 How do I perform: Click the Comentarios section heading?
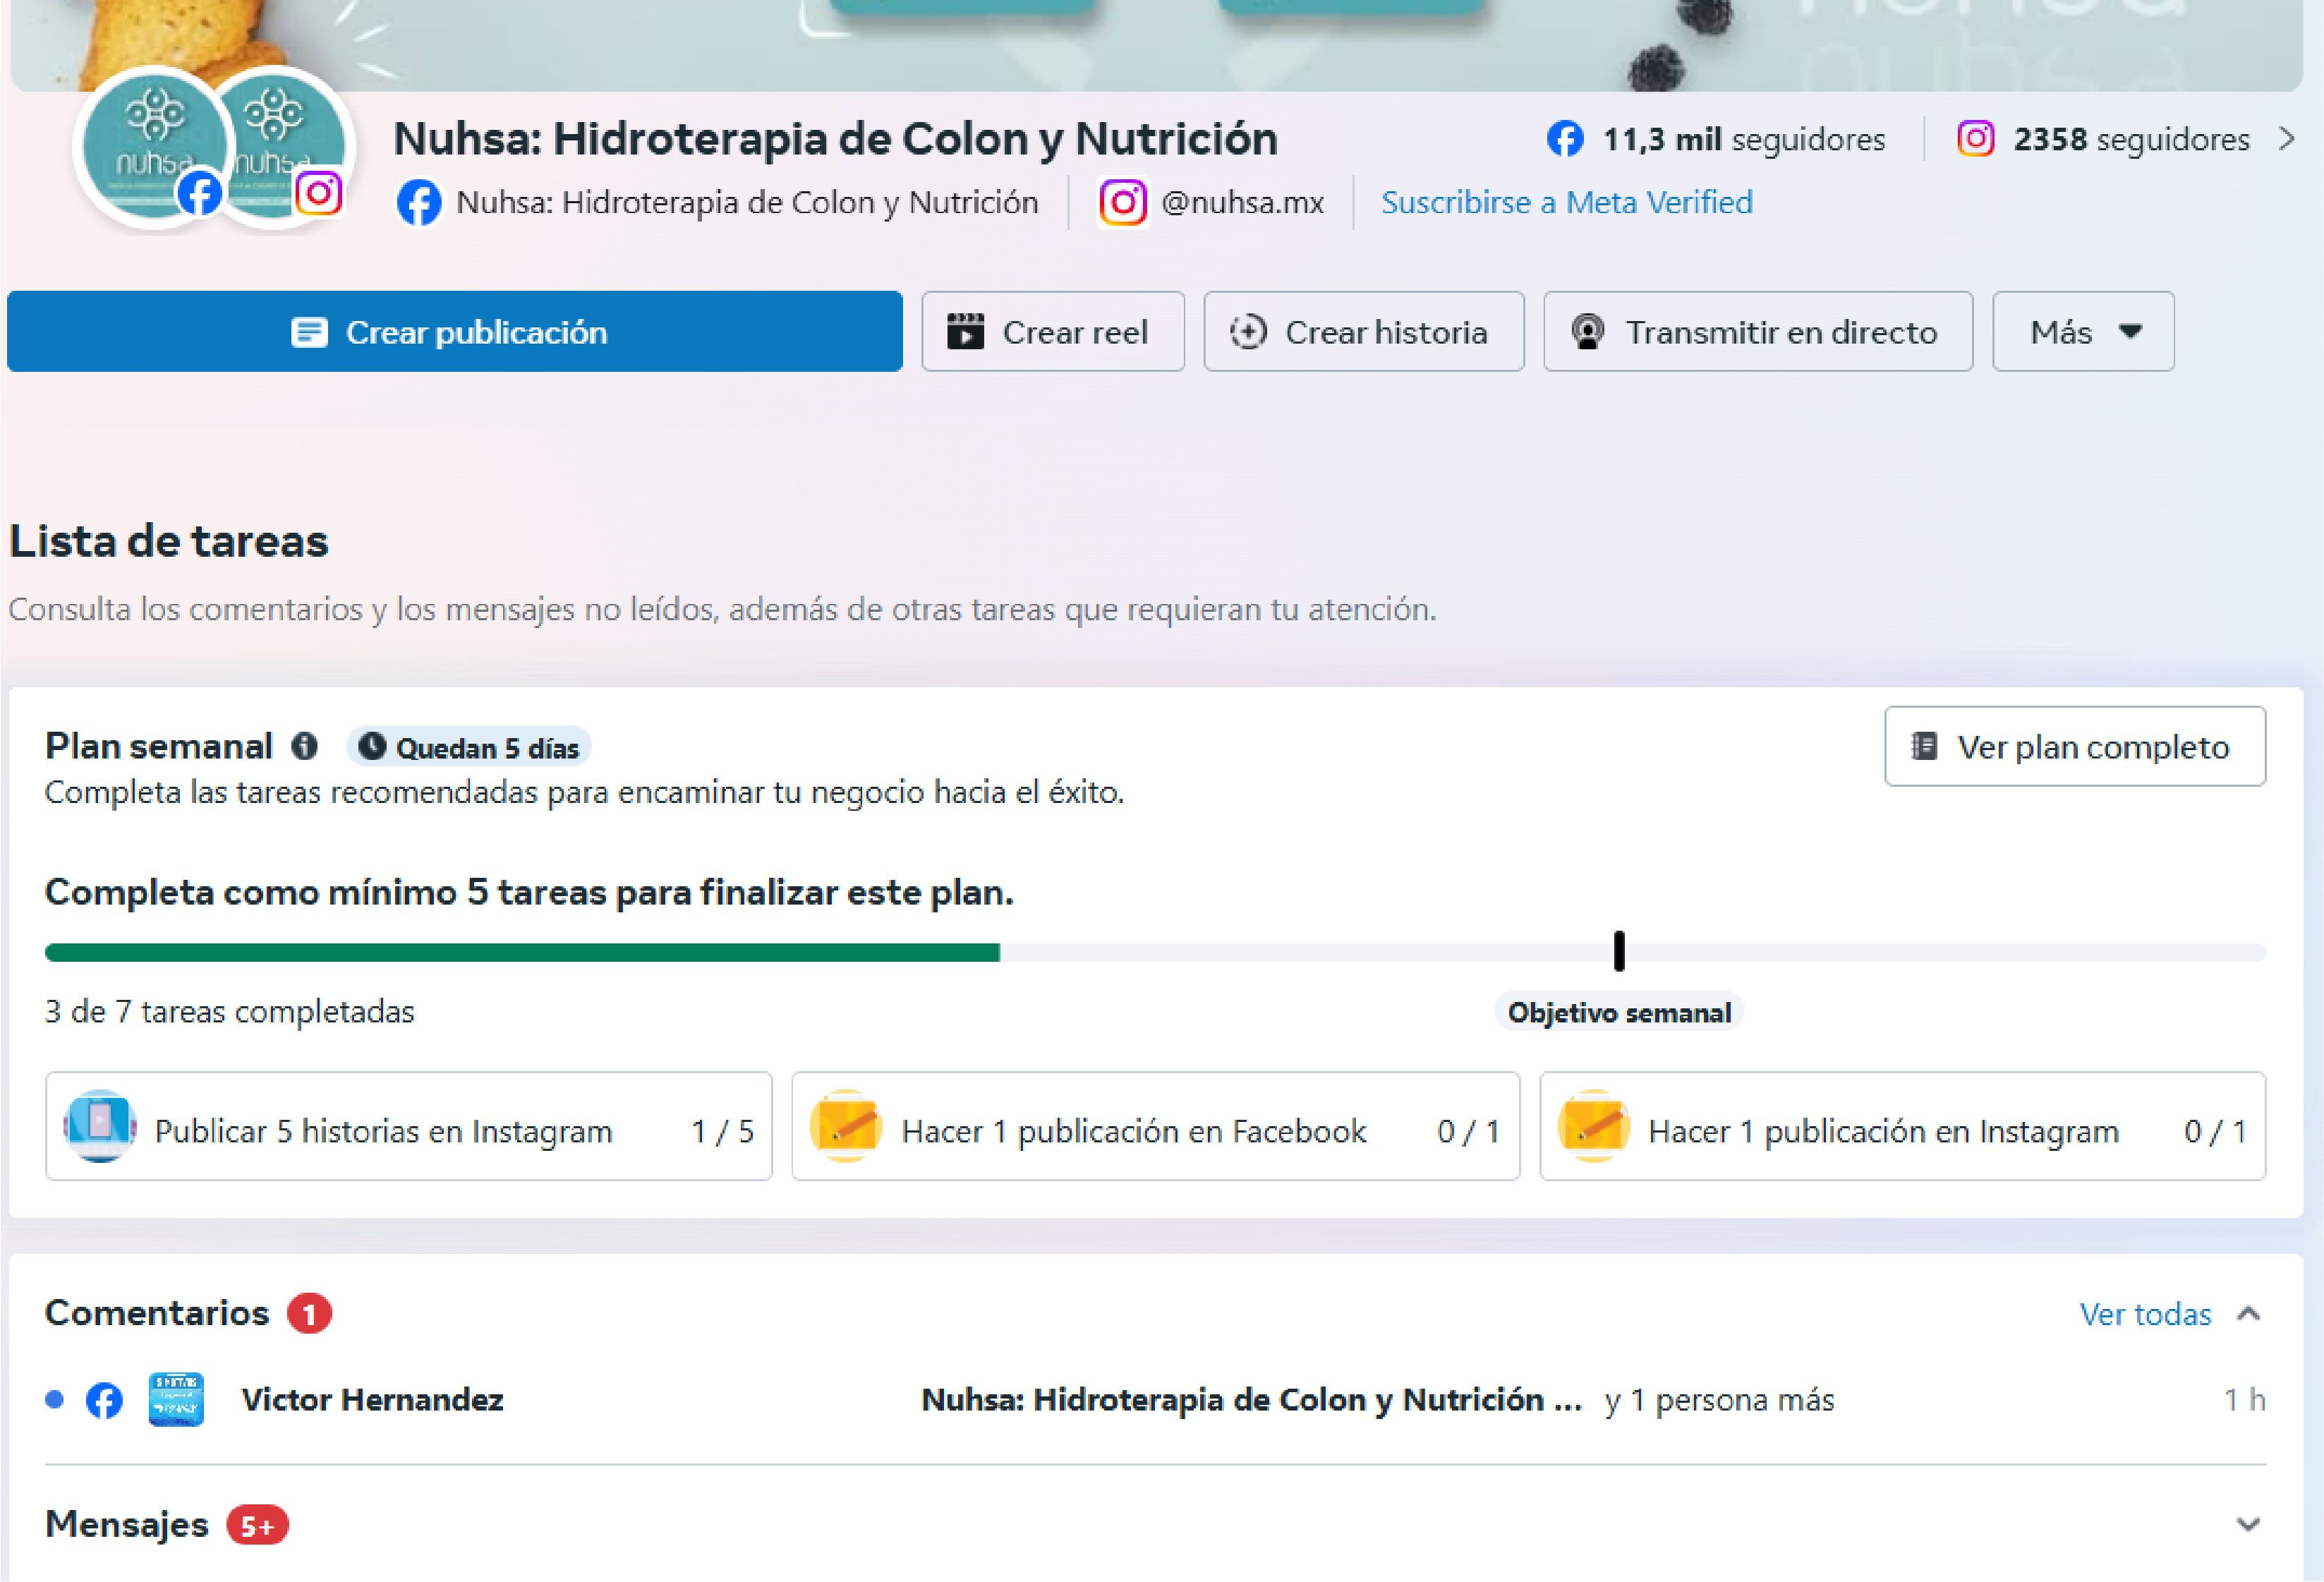(x=157, y=1313)
